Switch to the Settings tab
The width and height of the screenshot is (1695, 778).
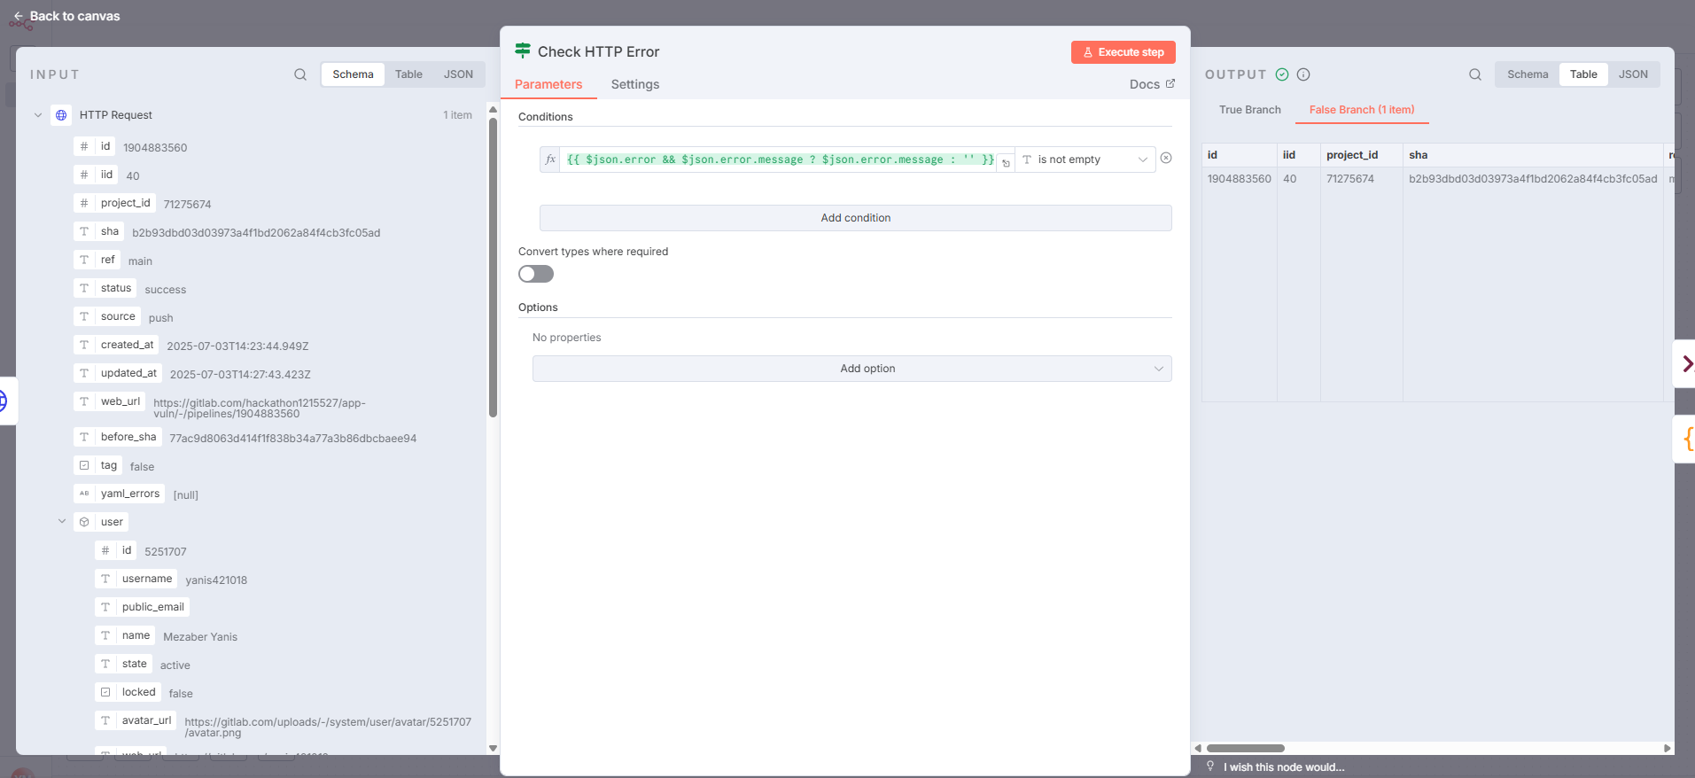(634, 84)
